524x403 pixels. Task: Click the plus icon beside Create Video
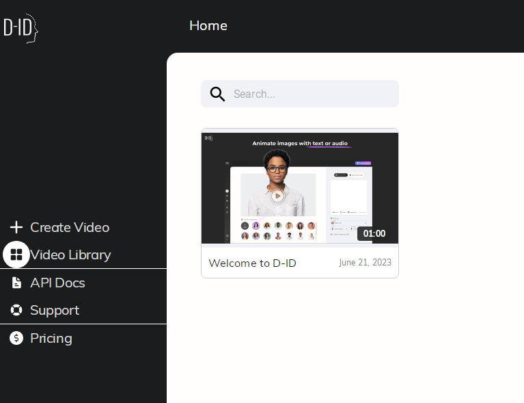[16, 227]
